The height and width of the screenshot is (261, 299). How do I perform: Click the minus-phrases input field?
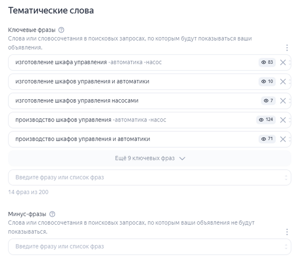coord(145,247)
